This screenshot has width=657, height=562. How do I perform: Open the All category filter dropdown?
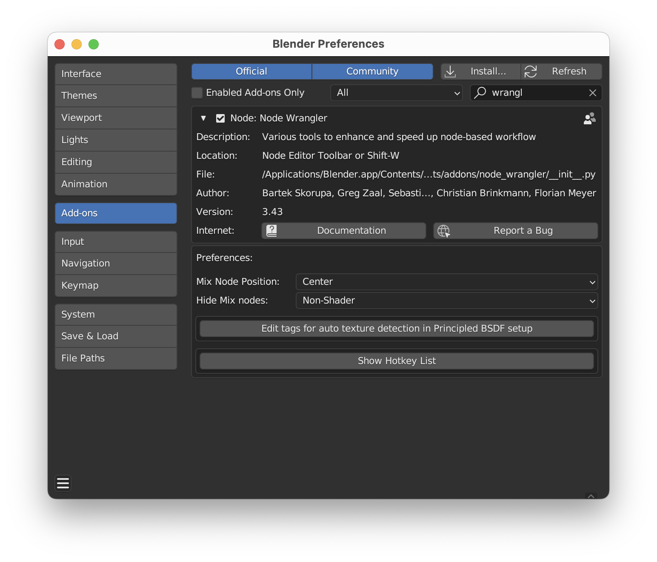(397, 93)
